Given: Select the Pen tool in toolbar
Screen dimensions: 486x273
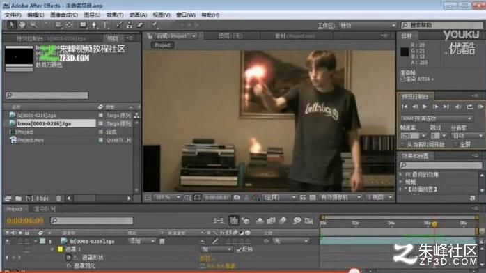Looking at the screenshot, I should tap(94, 25).
